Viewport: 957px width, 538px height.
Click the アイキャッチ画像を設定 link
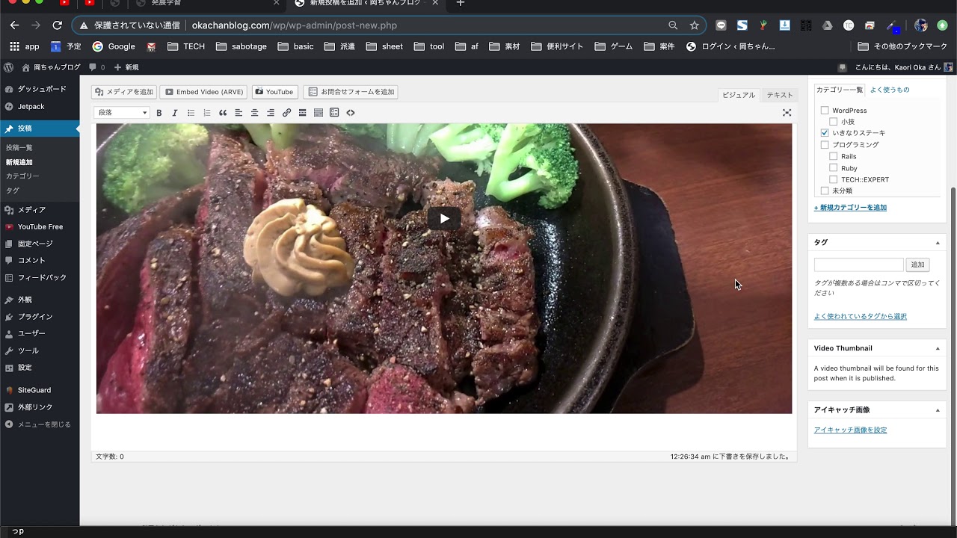[850, 430]
